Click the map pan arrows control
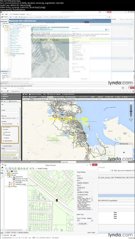 (x=131, y=119)
